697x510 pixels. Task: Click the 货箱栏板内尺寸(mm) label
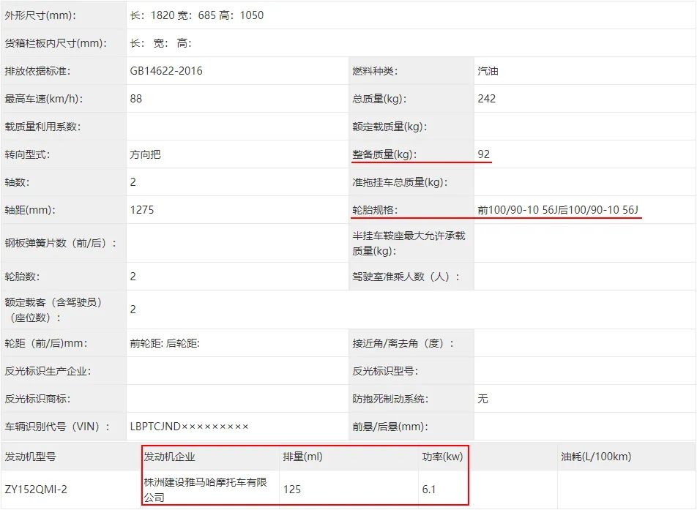coord(55,42)
